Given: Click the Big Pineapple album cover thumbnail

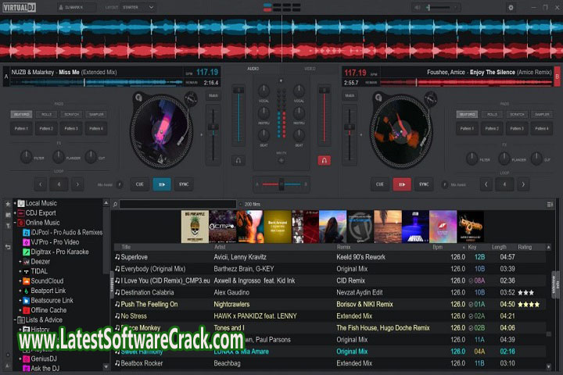Looking at the screenshot, I should (x=195, y=227).
